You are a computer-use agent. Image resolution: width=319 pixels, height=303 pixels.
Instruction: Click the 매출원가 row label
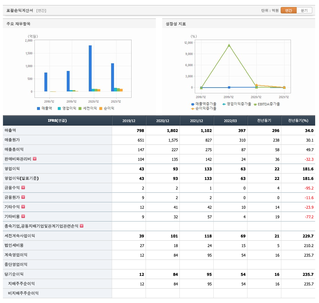tap(12, 140)
